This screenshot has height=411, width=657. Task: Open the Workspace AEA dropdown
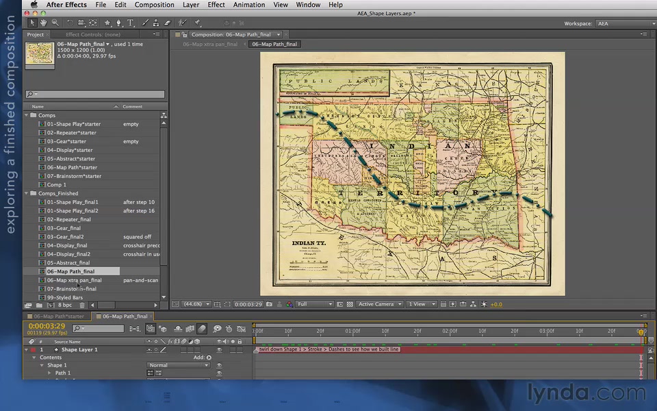tap(626, 23)
